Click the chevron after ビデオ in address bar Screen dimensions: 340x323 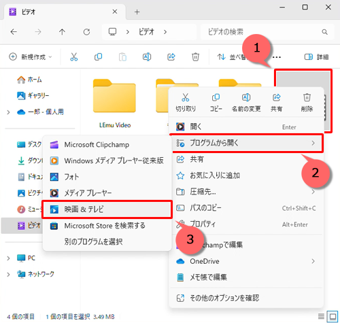tap(165, 32)
